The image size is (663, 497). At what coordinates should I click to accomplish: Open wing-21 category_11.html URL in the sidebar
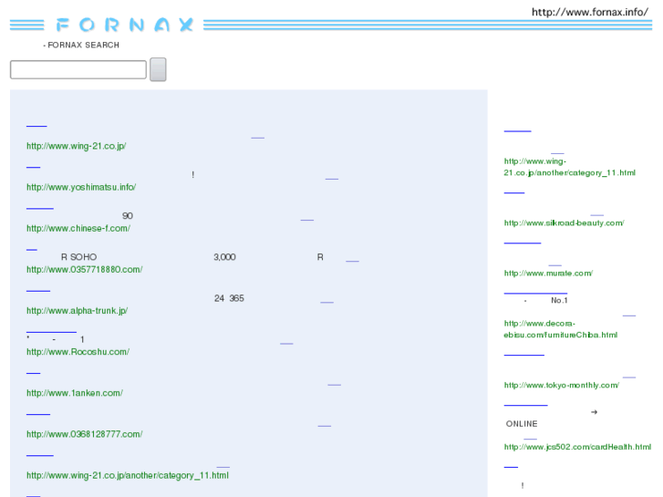point(570,167)
